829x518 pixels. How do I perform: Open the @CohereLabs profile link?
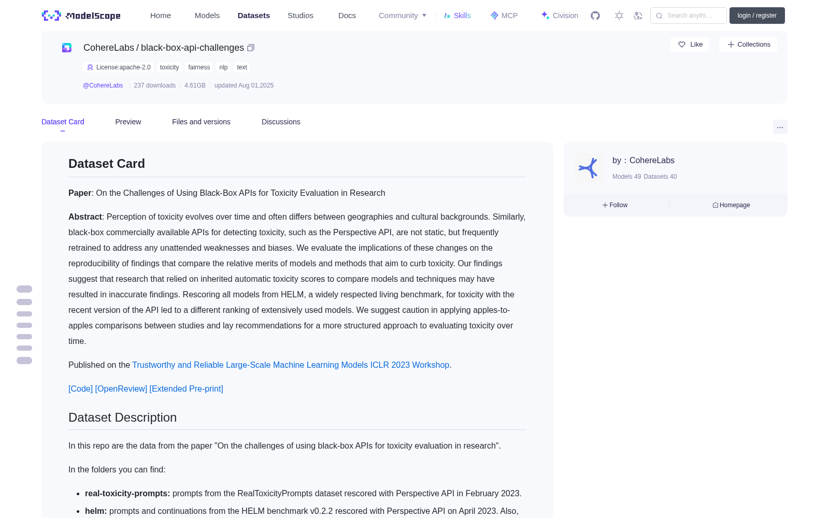coord(103,85)
